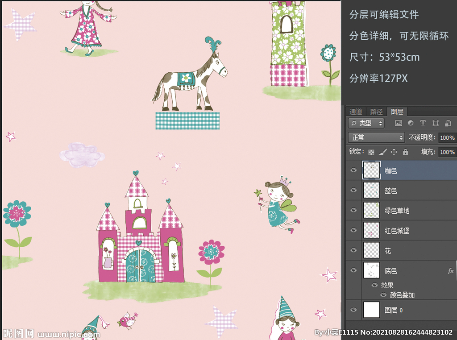
Task: Open the fx effects on 底色 layer
Action: click(x=451, y=271)
